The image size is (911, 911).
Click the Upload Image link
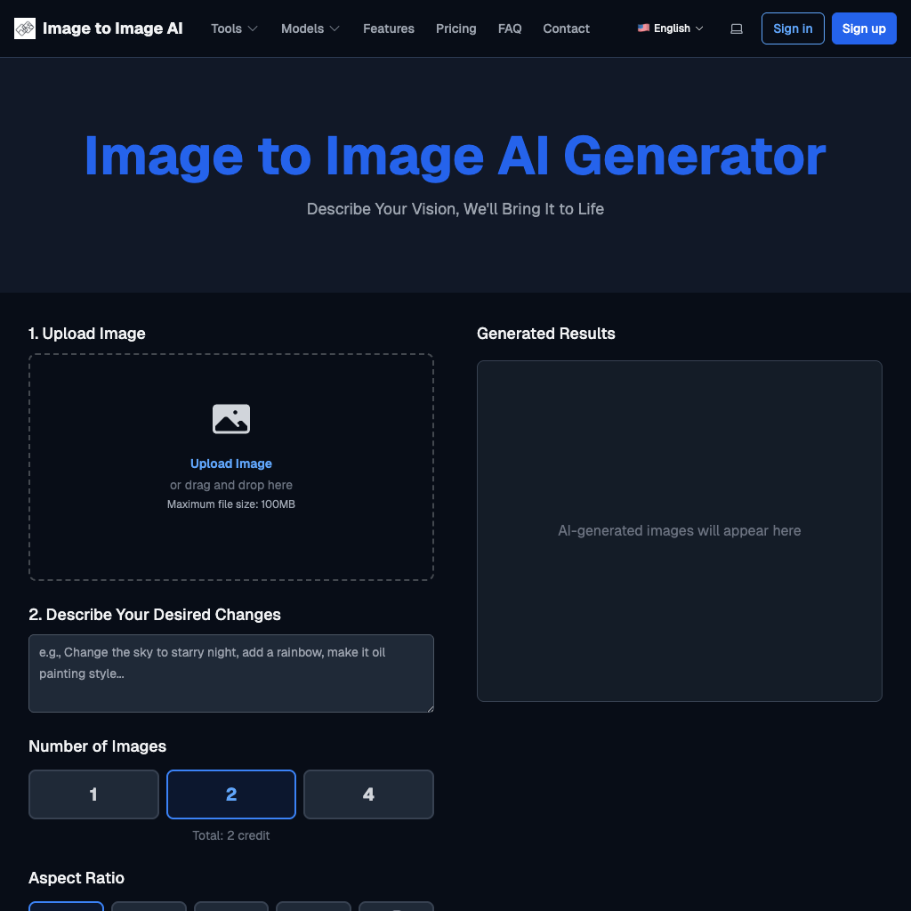(x=230, y=464)
